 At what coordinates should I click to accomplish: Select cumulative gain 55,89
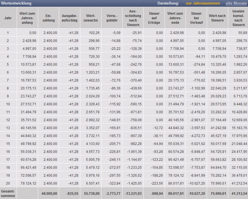pyautogui.click(x=243, y=33)
